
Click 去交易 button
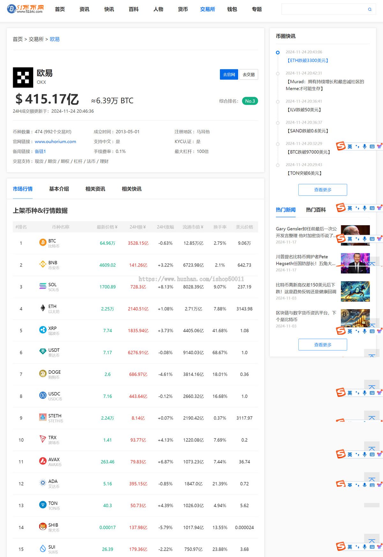pyautogui.click(x=249, y=74)
